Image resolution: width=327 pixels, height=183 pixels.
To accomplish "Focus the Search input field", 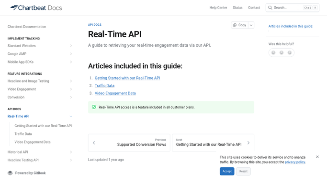I will [x=292, y=8].
